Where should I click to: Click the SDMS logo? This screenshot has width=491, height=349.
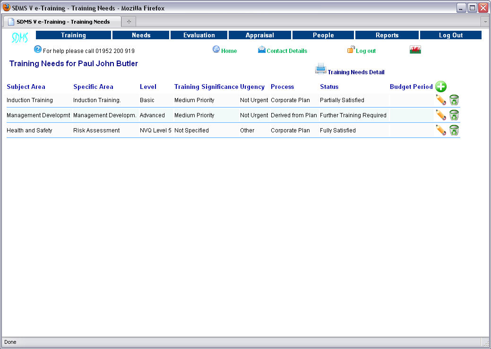point(20,37)
